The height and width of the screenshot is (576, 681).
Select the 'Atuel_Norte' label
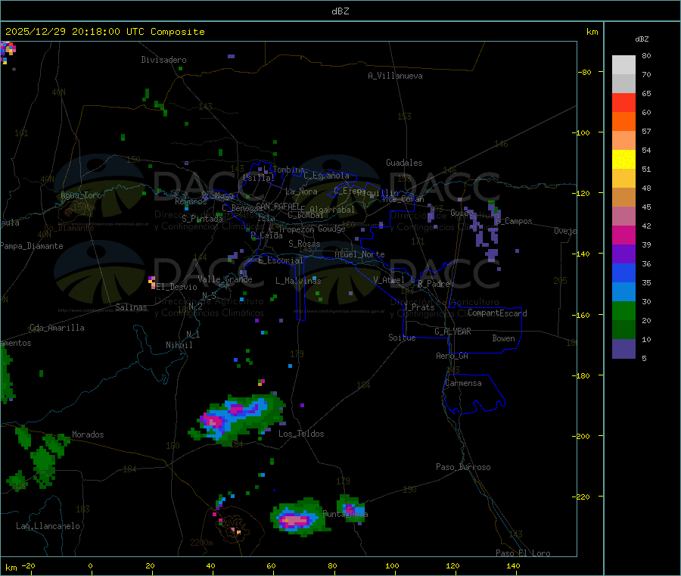tap(359, 254)
